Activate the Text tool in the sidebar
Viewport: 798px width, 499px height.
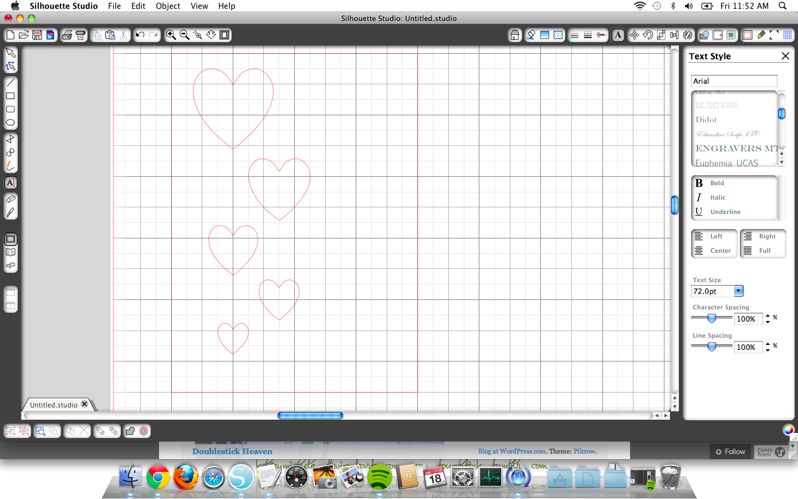[x=11, y=182]
